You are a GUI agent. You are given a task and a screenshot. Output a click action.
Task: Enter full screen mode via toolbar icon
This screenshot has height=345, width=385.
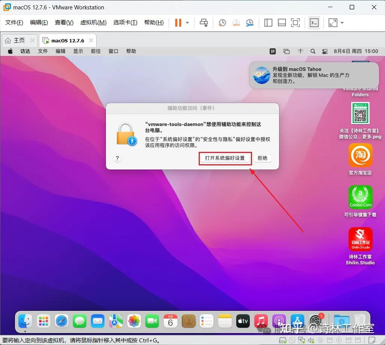click(295, 23)
